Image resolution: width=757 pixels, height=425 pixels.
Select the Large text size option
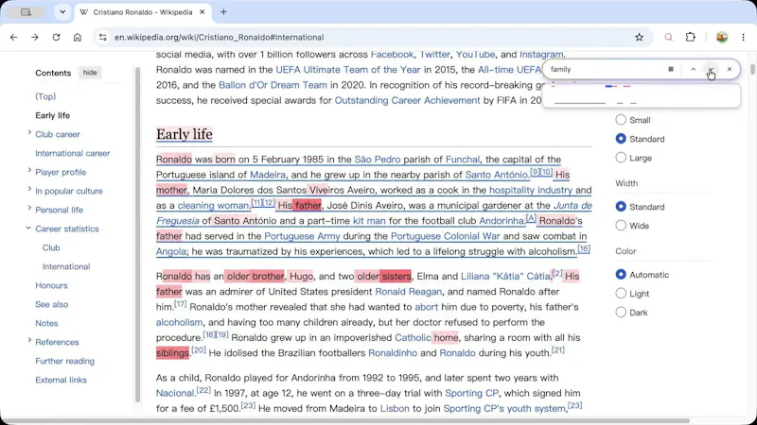point(621,158)
